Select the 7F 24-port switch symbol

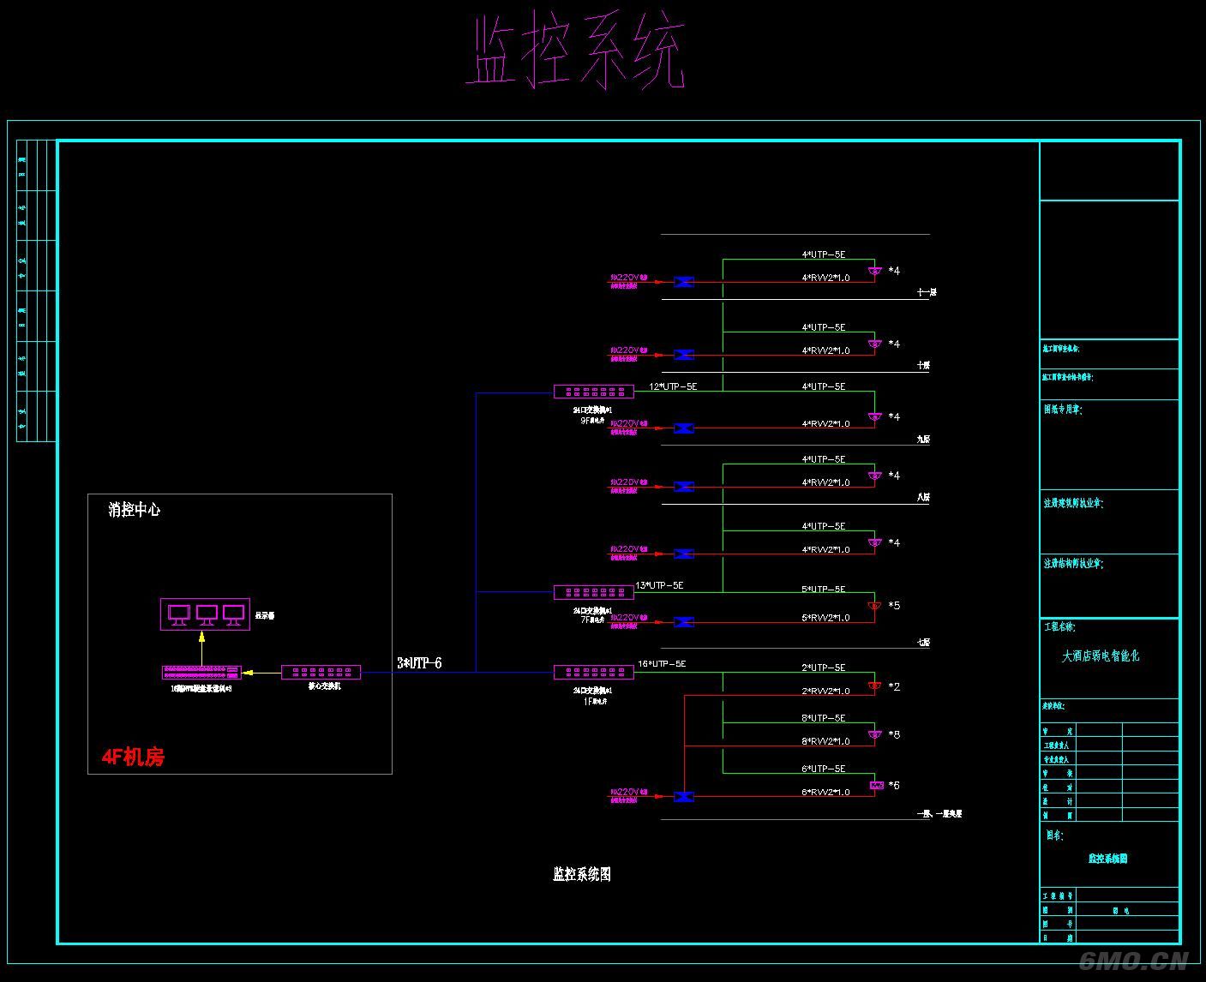click(x=594, y=592)
